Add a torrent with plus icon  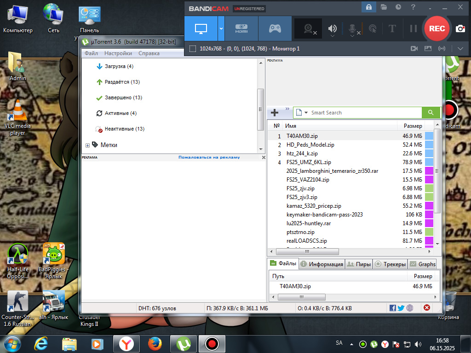click(275, 113)
